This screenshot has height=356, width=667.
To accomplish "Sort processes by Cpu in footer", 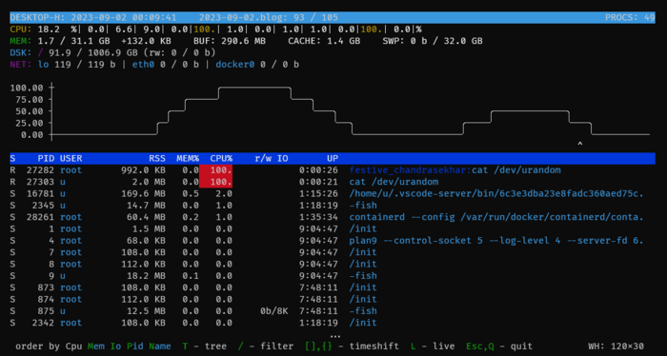I will pyautogui.click(x=74, y=346).
